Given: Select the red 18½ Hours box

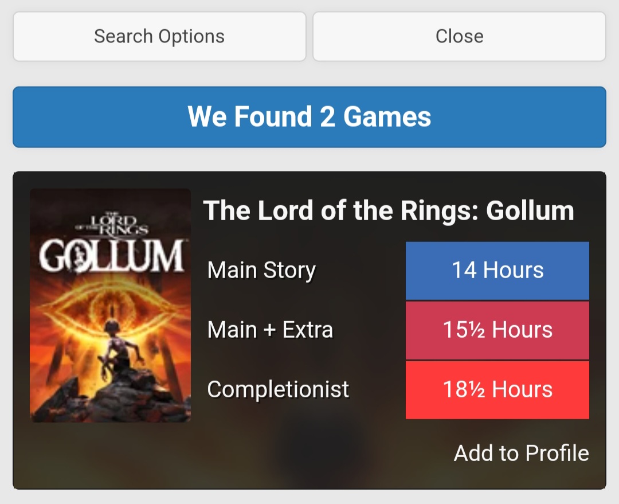Looking at the screenshot, I should point(497,390).
